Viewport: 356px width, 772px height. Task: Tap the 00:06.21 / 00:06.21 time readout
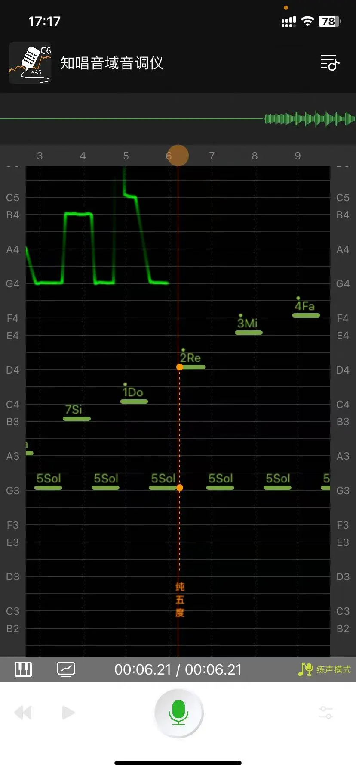tap(178, 669)
